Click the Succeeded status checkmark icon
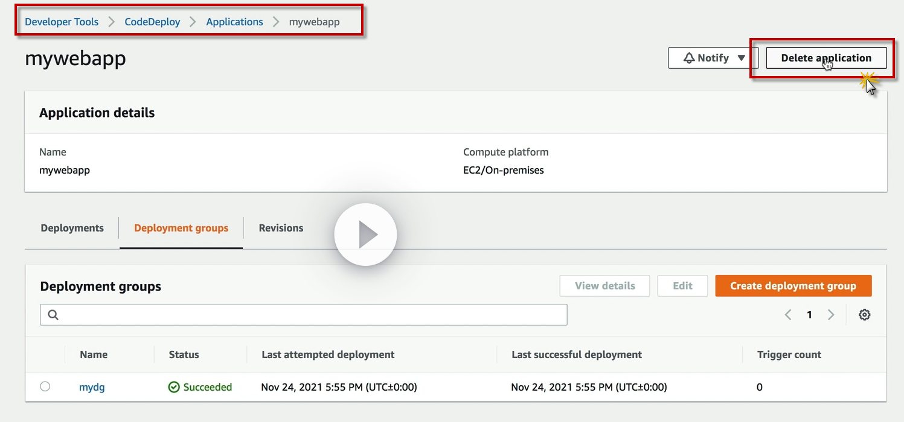This screenshot has height=422, width=904. [174, 387]
